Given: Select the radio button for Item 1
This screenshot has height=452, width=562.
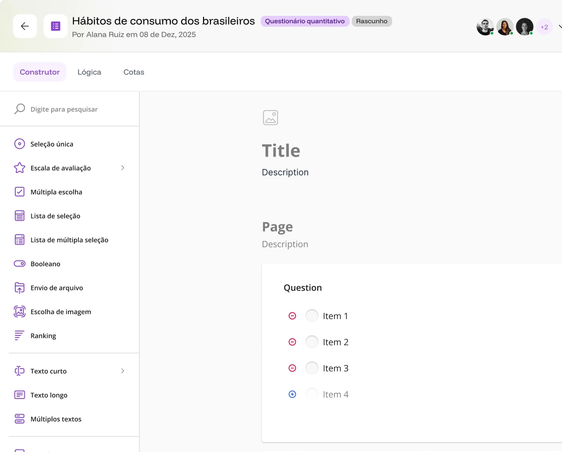Looking at the screenshot, I should click(x=312, y=316).
